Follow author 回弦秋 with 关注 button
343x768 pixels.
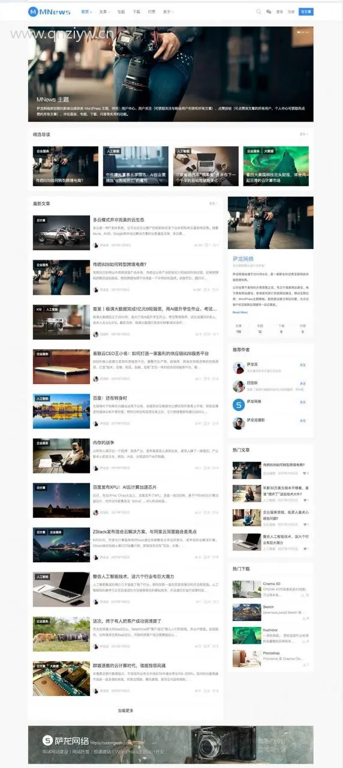(303, 383)
